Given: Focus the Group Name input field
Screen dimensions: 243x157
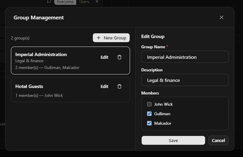Looking at the screenshot, I should point(185,57).
